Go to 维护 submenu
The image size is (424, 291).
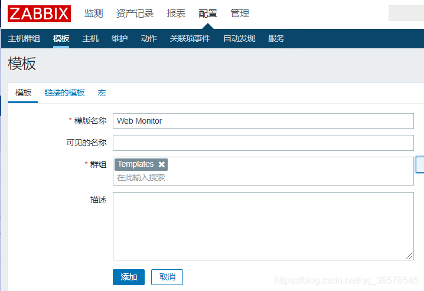click(x=119, y=38)
